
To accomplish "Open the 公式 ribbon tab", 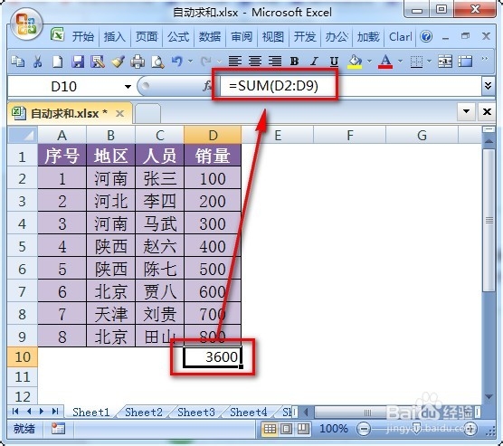I will [x=178, y=36].
